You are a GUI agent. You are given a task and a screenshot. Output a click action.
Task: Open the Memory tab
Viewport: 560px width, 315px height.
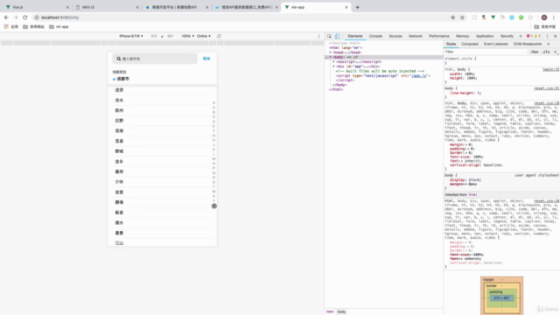(x=463, y=36)
